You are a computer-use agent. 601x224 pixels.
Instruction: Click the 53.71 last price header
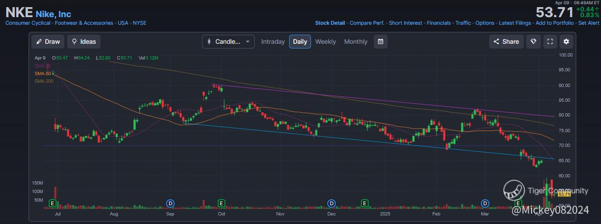555,12
